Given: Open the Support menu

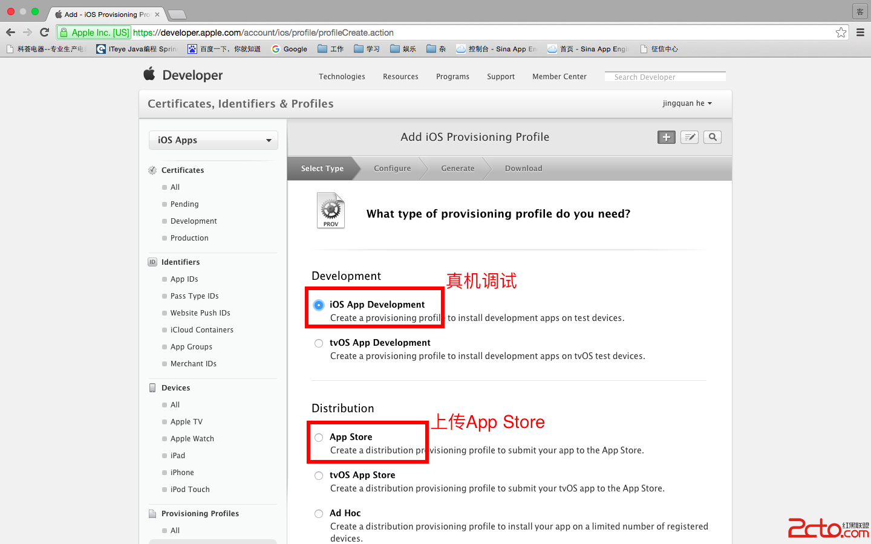Looking at the screenshot, I should click(x=501, y=77).
